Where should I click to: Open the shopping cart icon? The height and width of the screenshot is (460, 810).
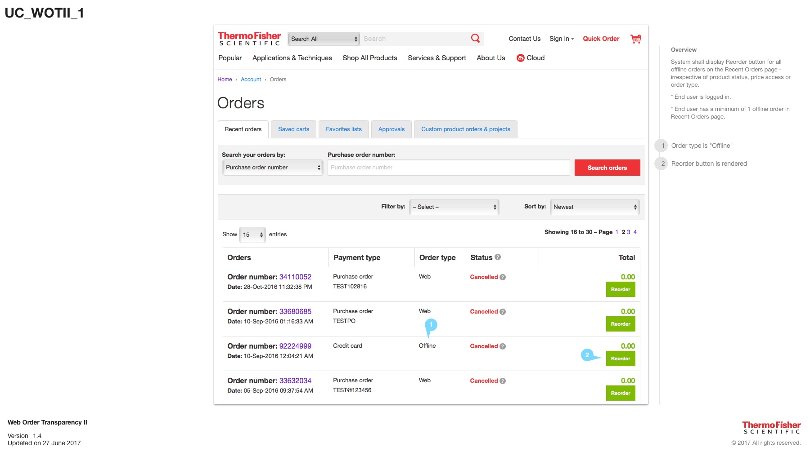635,39
